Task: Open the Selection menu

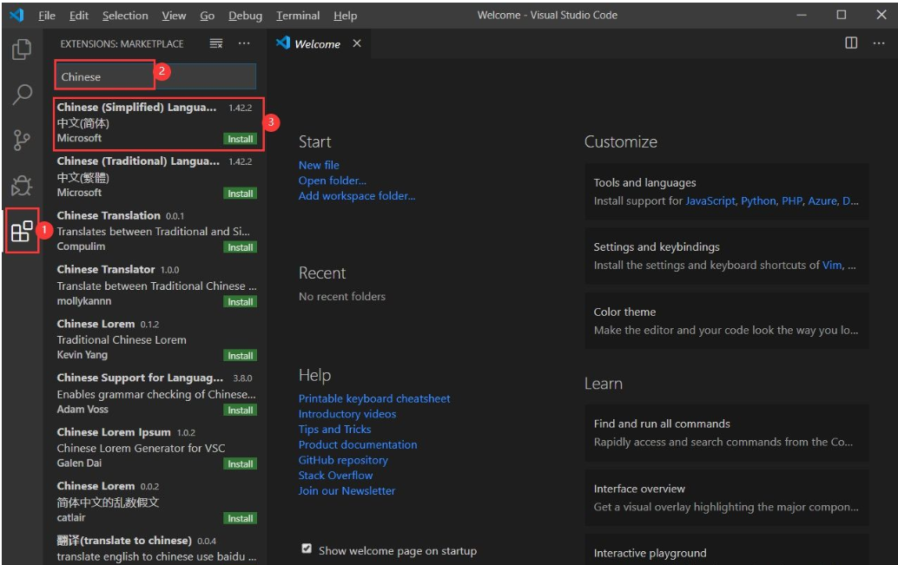Action: click(125, 16)
